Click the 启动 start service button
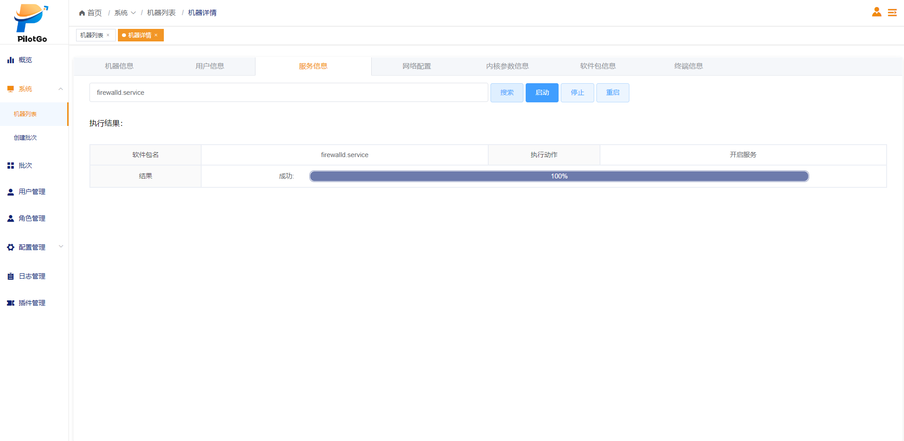 542,93
